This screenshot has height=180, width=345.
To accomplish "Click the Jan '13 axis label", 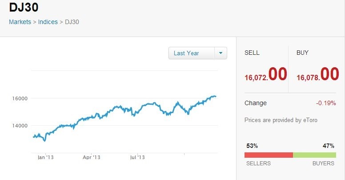I will click(46, 157).
